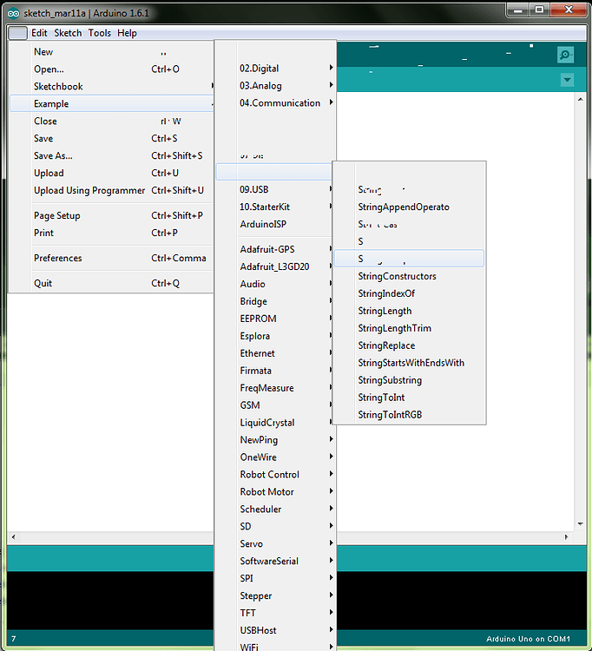Open the Adafruit-GPS library examples
This screenshot has width=592, height=651.
coord(276,249)
